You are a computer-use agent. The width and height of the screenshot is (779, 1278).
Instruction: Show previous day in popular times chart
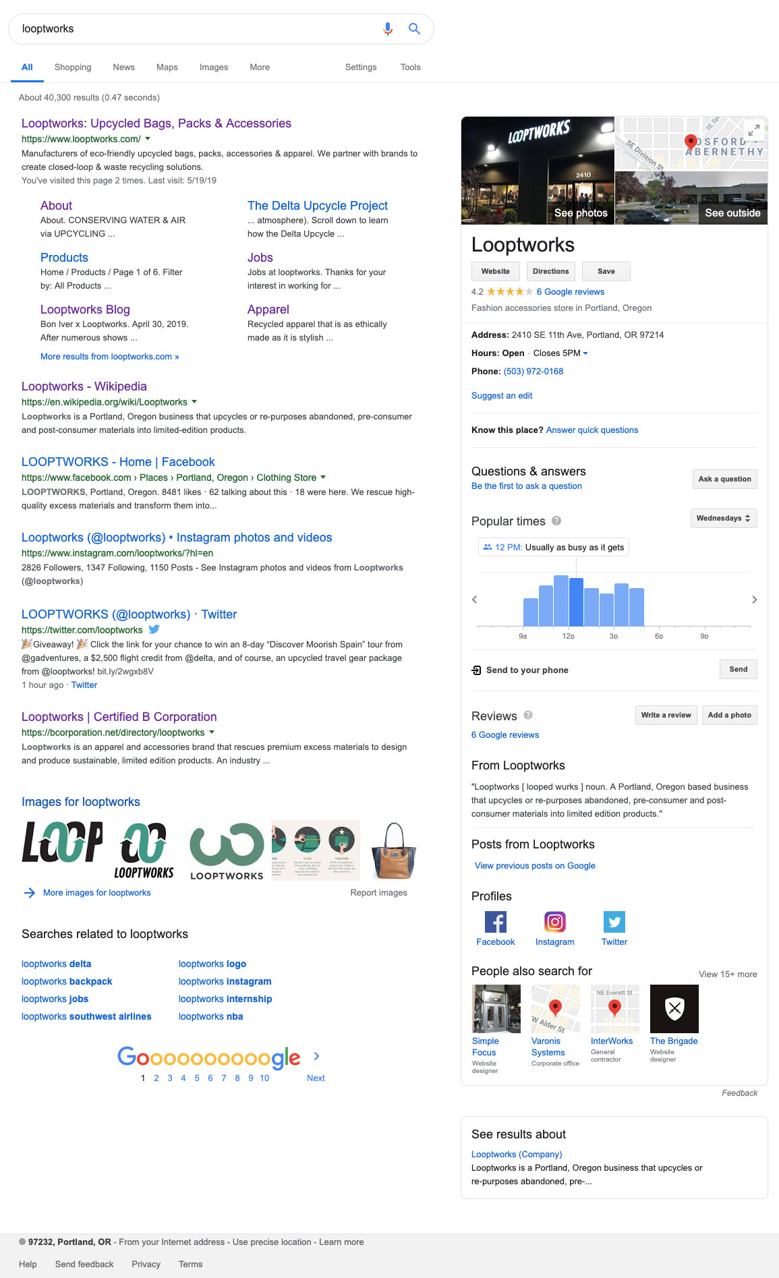click(475, 600)
